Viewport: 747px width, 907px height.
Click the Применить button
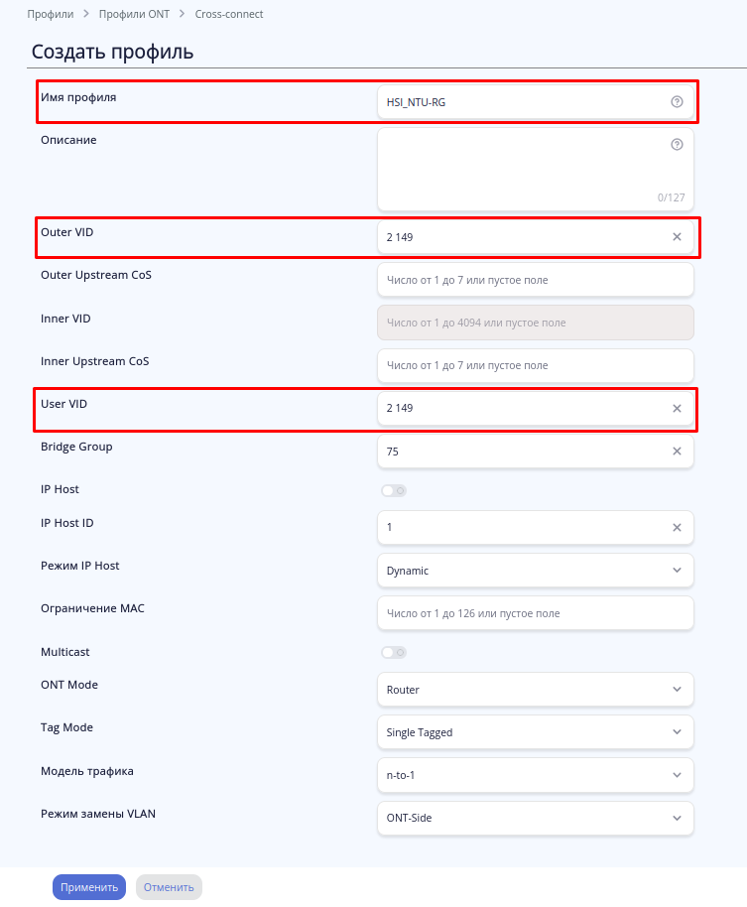pyautogui.click(x=89, y=887)
